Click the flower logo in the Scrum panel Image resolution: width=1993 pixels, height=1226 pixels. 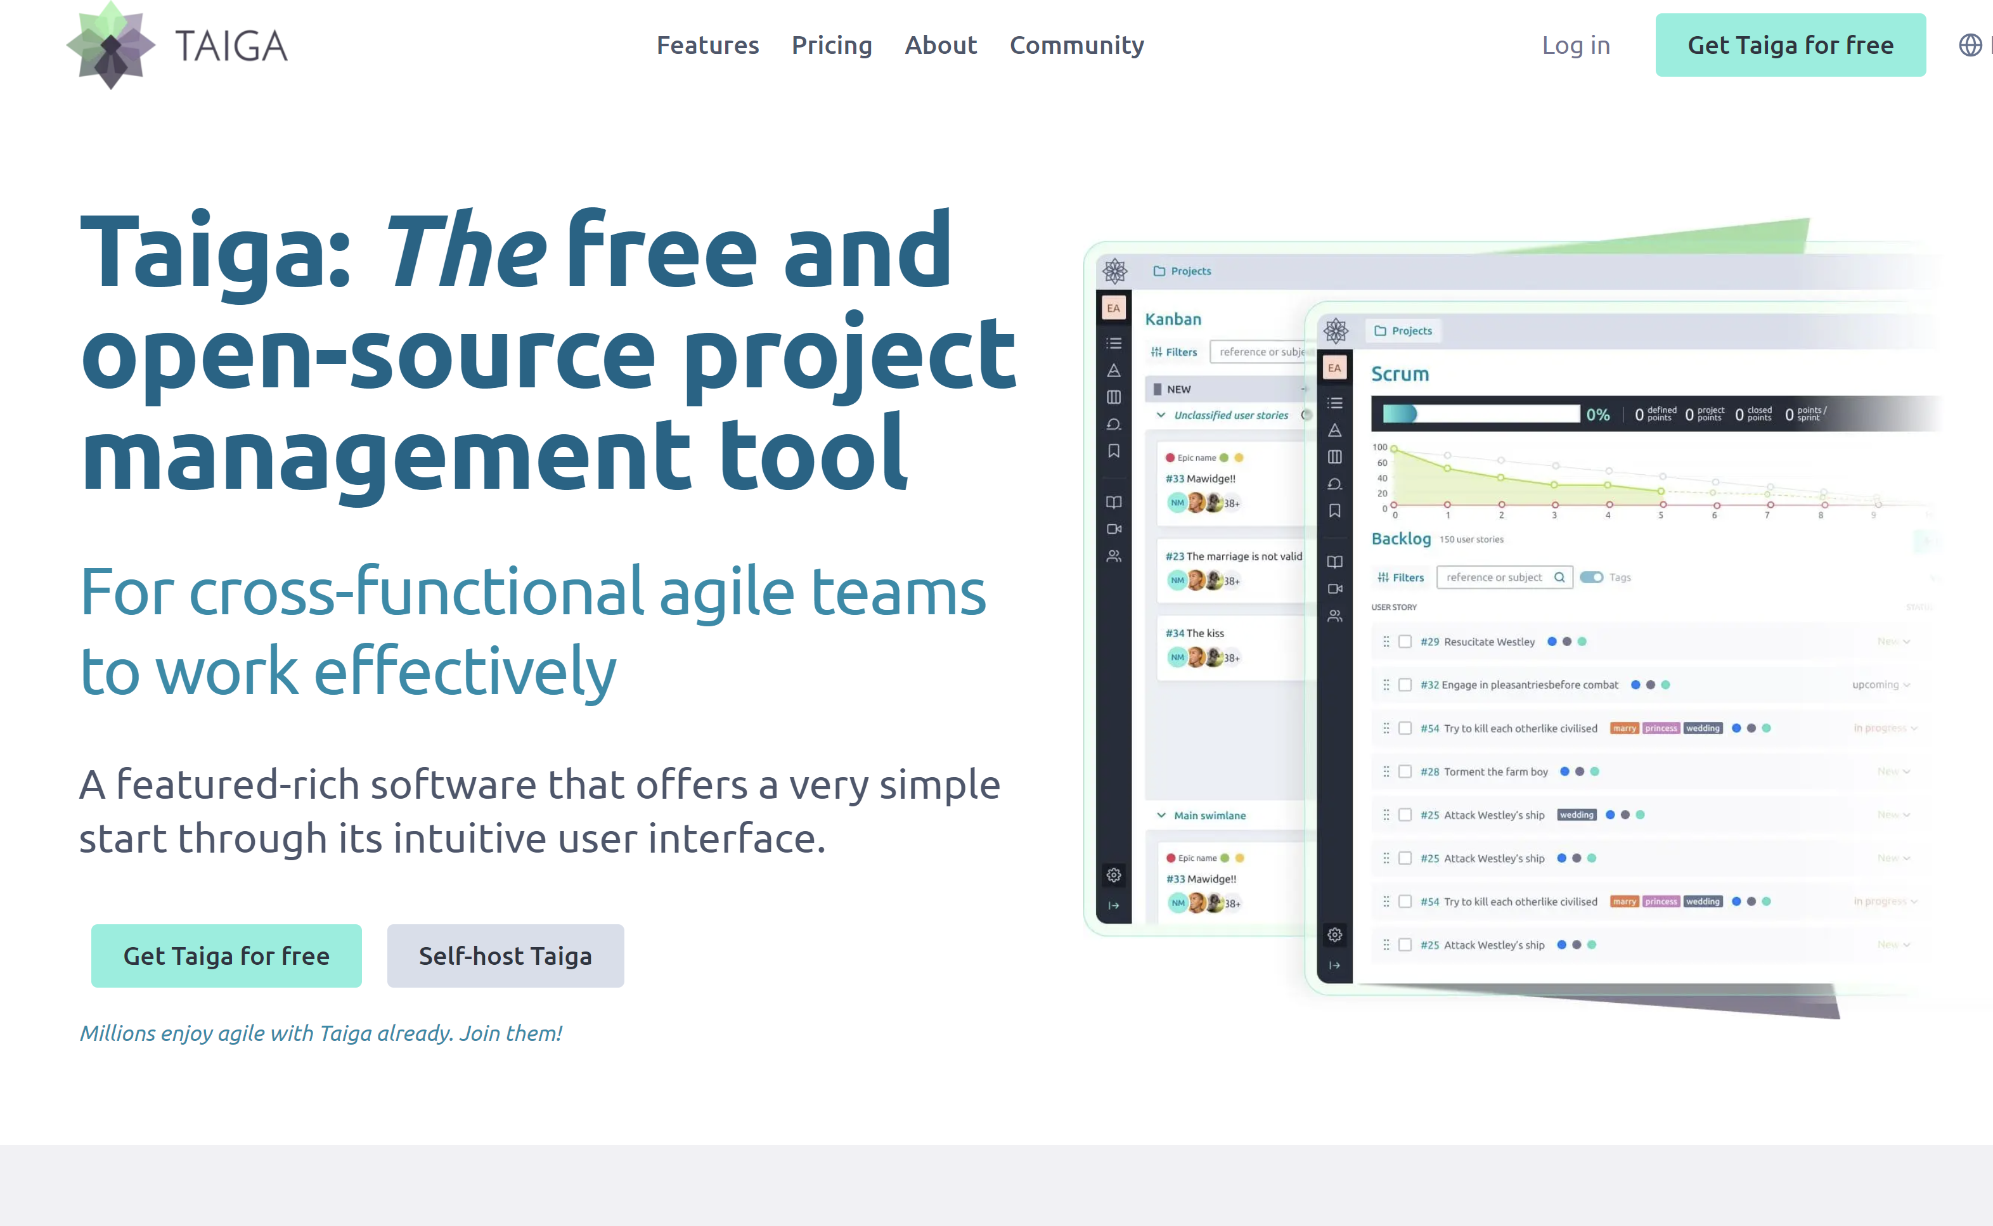click(x=1336, y=331)
